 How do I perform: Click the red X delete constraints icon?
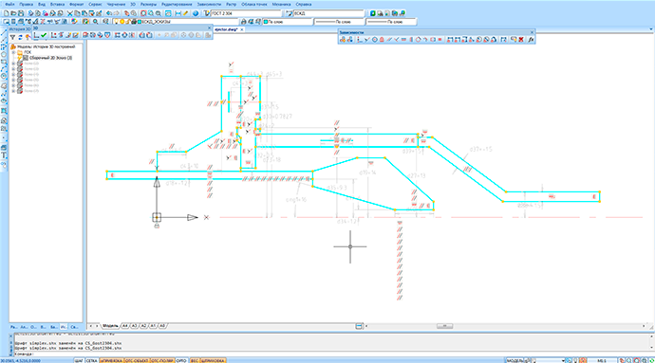pos(521,40)
